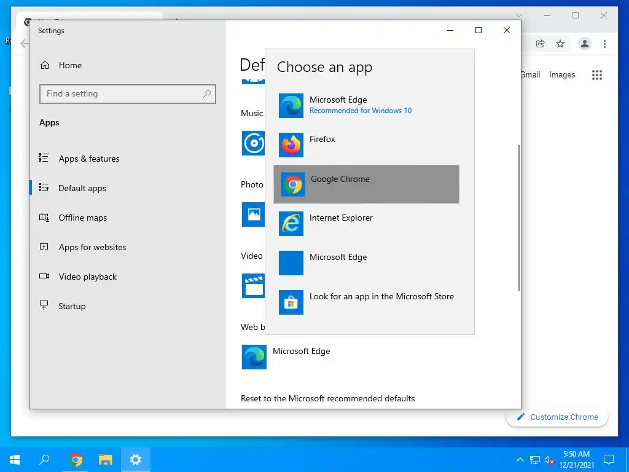Image resolution: width=629 pixels, height=472 pixels.
Task: Select the Microsoft Edge recommended app icon
Action: coord(291,106)
